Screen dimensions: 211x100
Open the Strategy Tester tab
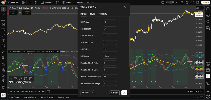(30, 97)
